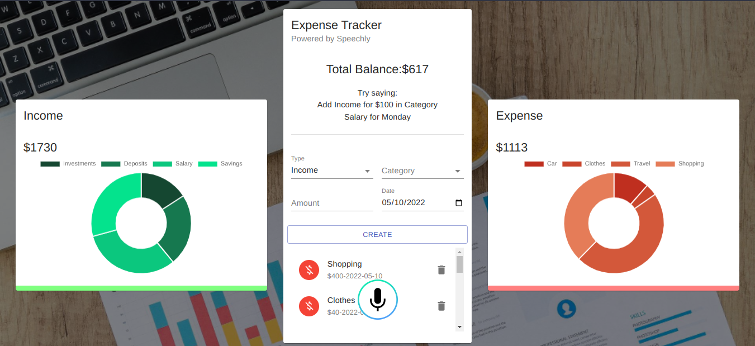Click the Powered by Speechly text
755x346 pixels.
pos(330,39)
